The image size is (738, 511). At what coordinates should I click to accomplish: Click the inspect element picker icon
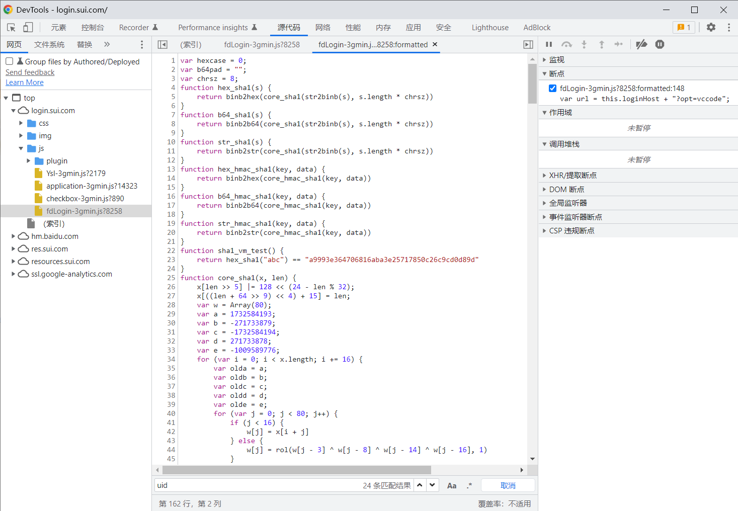click(x=11, y=28)
